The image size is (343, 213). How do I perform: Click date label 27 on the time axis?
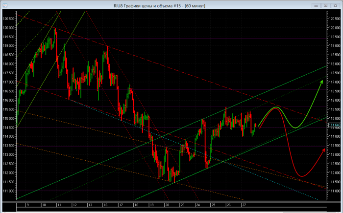tap(244, 205)
